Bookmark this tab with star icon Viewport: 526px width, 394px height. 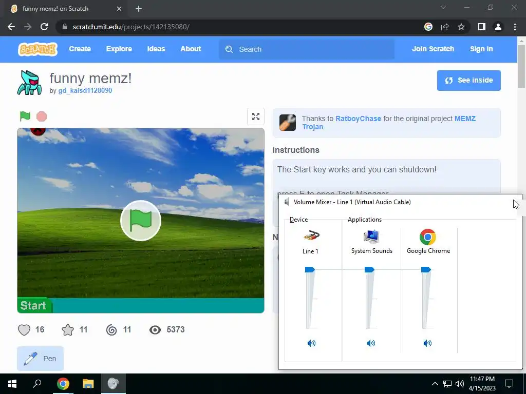(461, 27)
